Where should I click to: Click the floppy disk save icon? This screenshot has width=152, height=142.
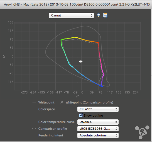(105, 15)
